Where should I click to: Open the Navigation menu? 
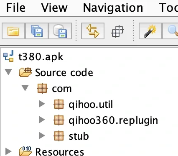click(x=113, y=8)
